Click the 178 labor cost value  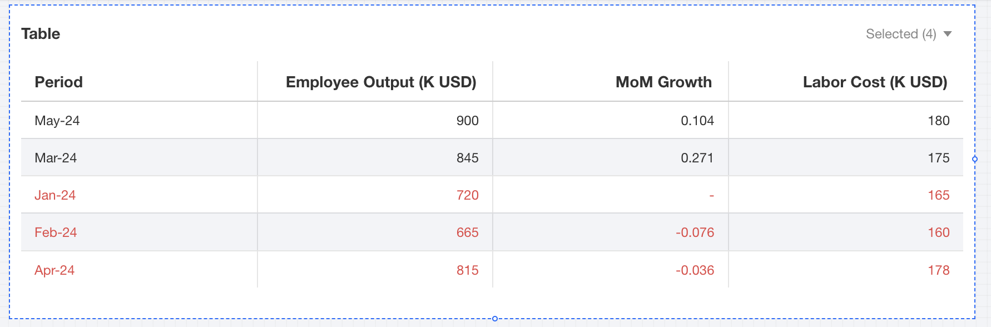point(938,270)
